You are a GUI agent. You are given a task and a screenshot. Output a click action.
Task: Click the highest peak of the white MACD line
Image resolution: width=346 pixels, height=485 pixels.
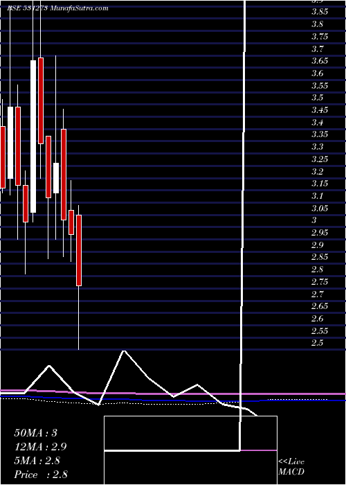pos(124,351)
